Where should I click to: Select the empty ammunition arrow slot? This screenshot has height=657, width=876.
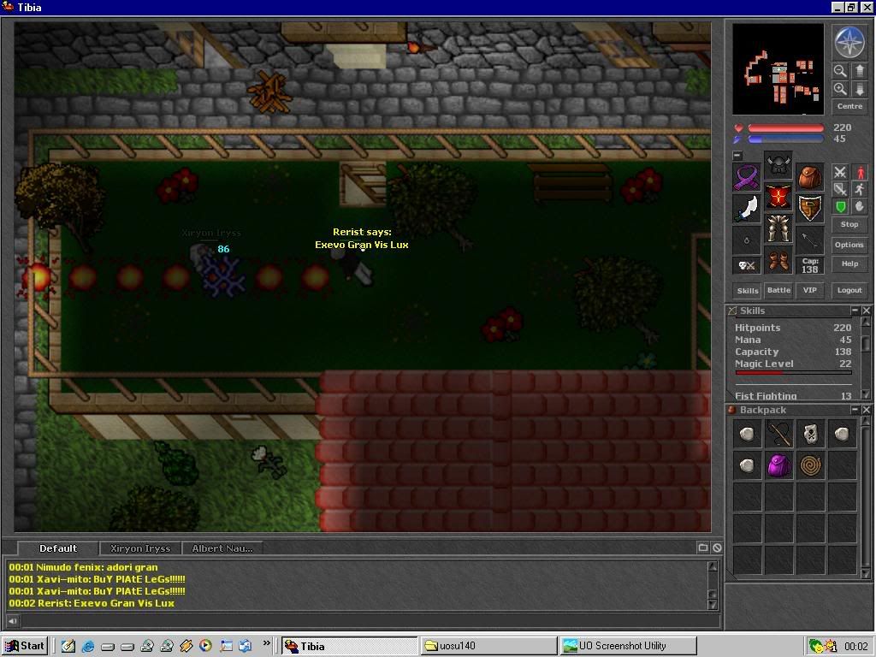810,240
